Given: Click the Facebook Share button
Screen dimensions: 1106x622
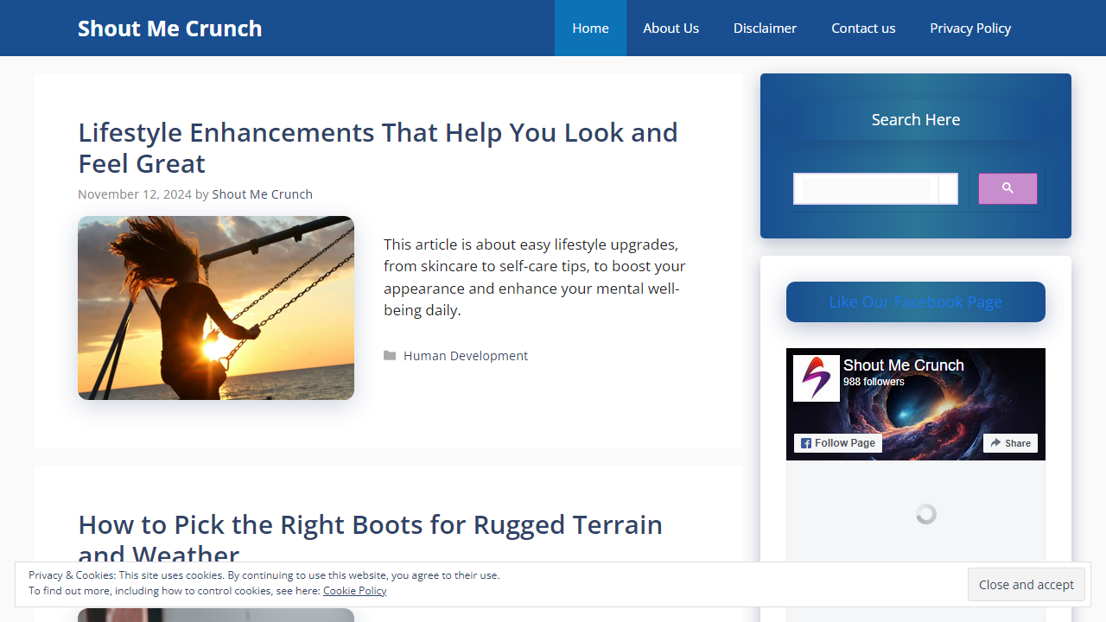Looking at the screenshot, I should point(1010,443).
